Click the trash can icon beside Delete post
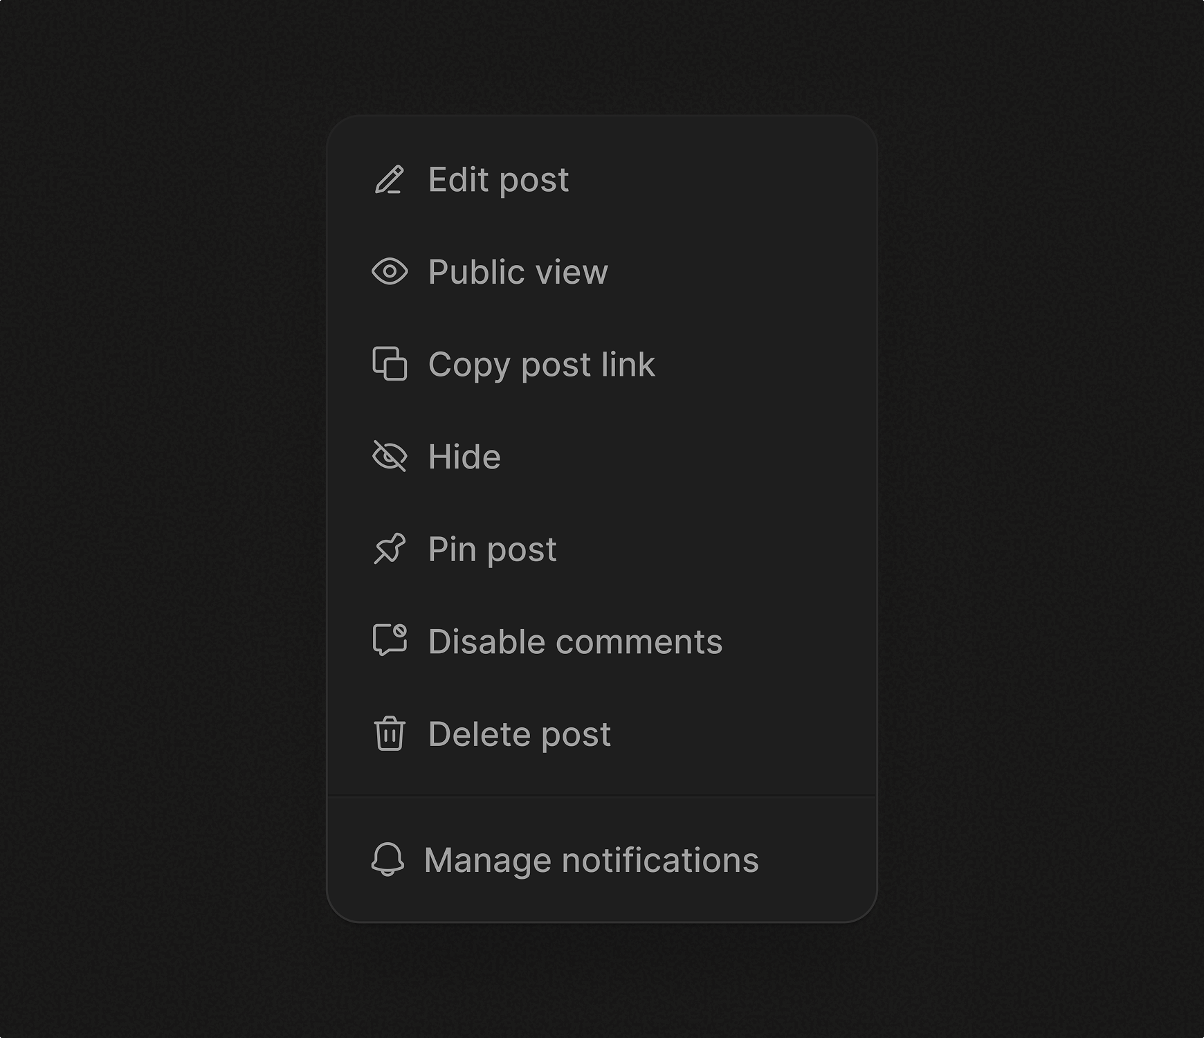The image size is (1204, 1038). click(390, 734)
